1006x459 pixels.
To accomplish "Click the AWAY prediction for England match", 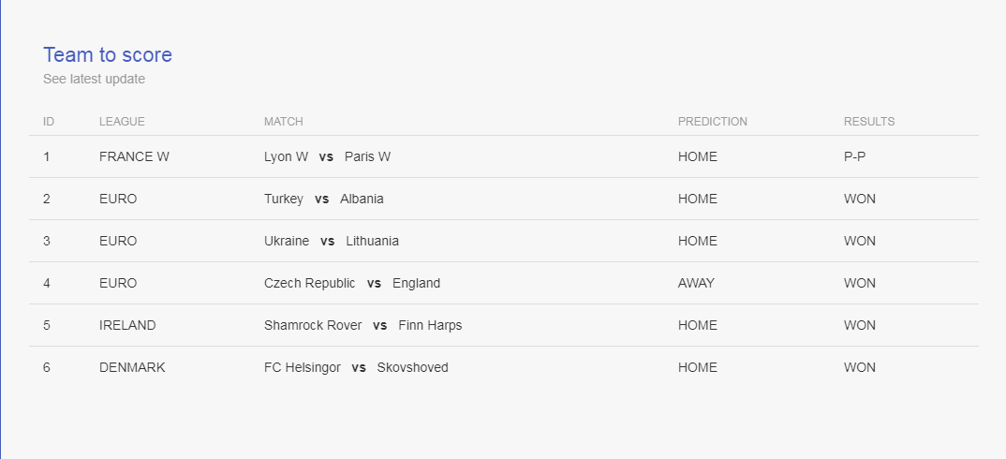I will click(696, 283).
